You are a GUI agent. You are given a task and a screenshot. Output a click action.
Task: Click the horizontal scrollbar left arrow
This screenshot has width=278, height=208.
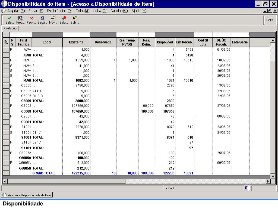coord(5,181)
